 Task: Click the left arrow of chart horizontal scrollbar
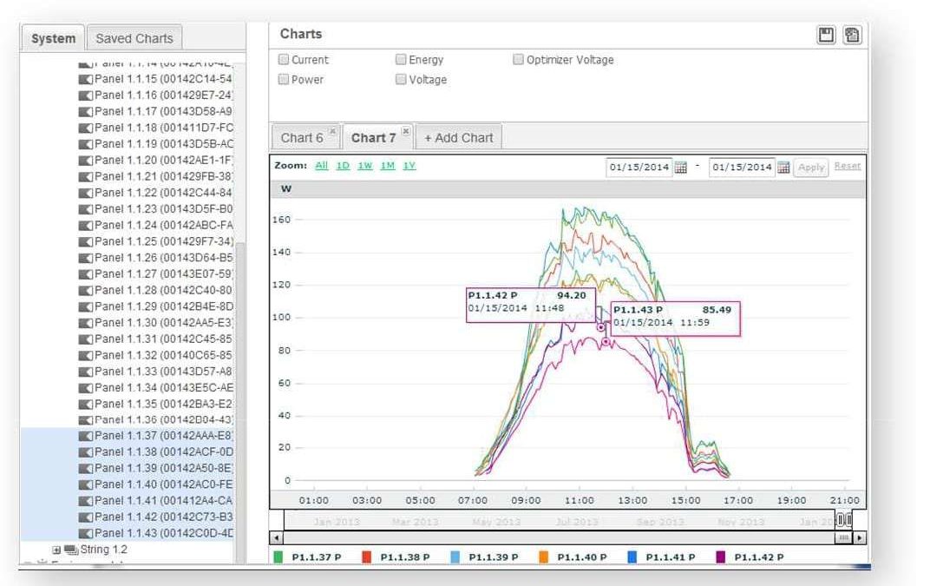pos(276,538)
